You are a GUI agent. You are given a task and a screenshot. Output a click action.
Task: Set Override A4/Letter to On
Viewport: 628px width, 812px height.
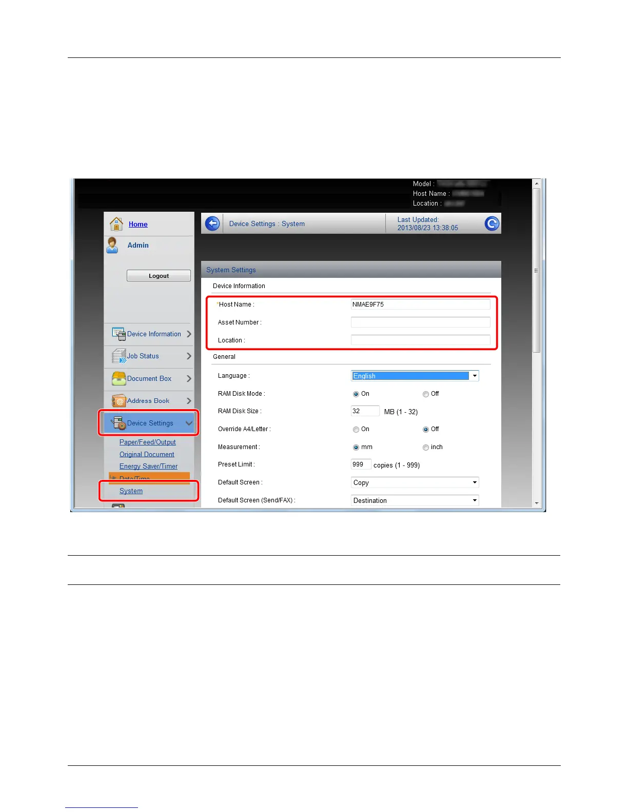click(356, 430)
